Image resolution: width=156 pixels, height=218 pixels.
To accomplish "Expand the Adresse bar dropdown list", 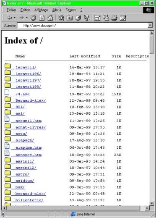I will pos(150,26).
